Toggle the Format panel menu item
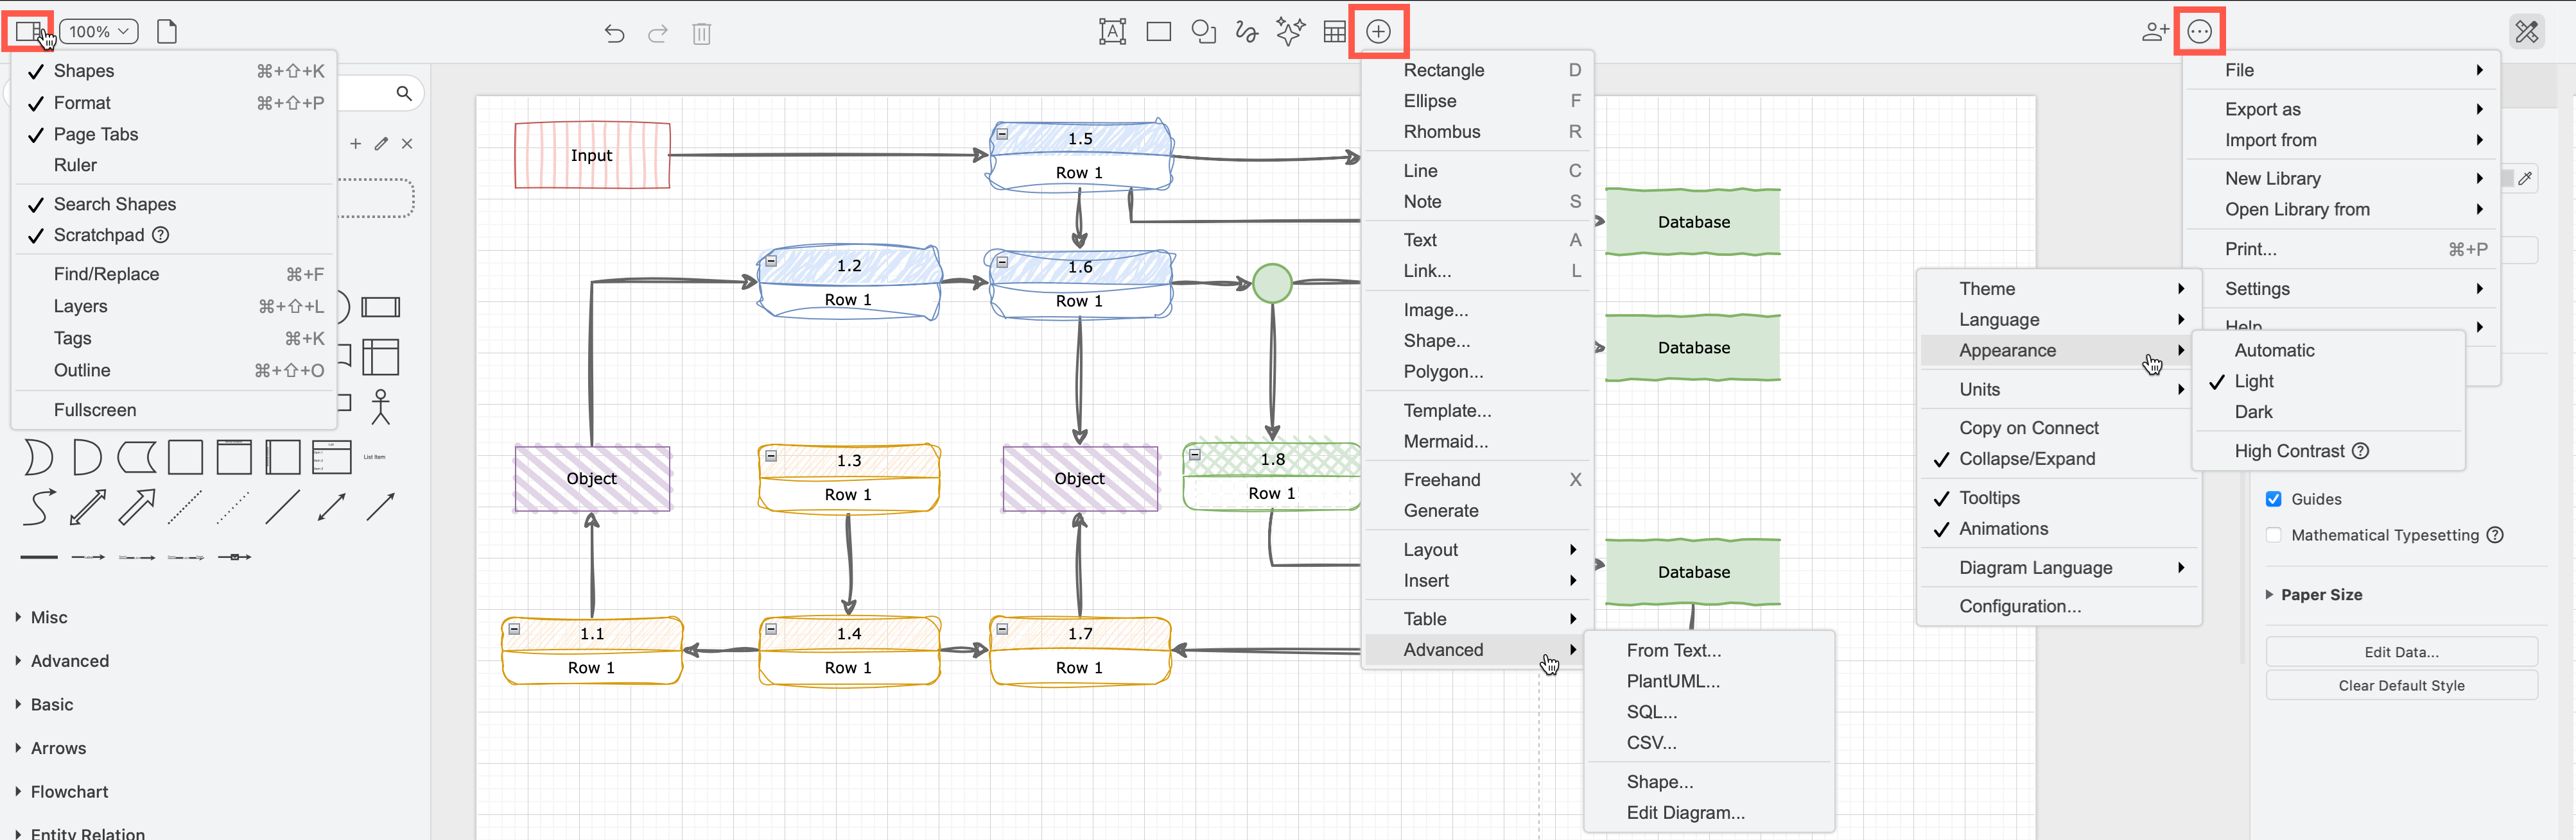The height and width of the screenshot is (840, 2576). coord(173,103)
